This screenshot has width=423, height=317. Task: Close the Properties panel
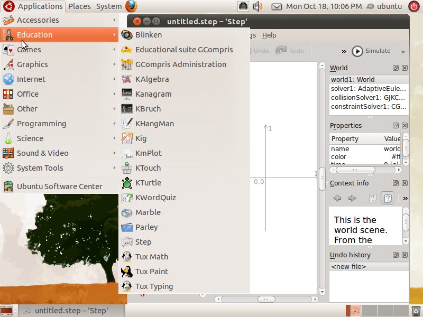pyautogui.click(x=404, y=126)
